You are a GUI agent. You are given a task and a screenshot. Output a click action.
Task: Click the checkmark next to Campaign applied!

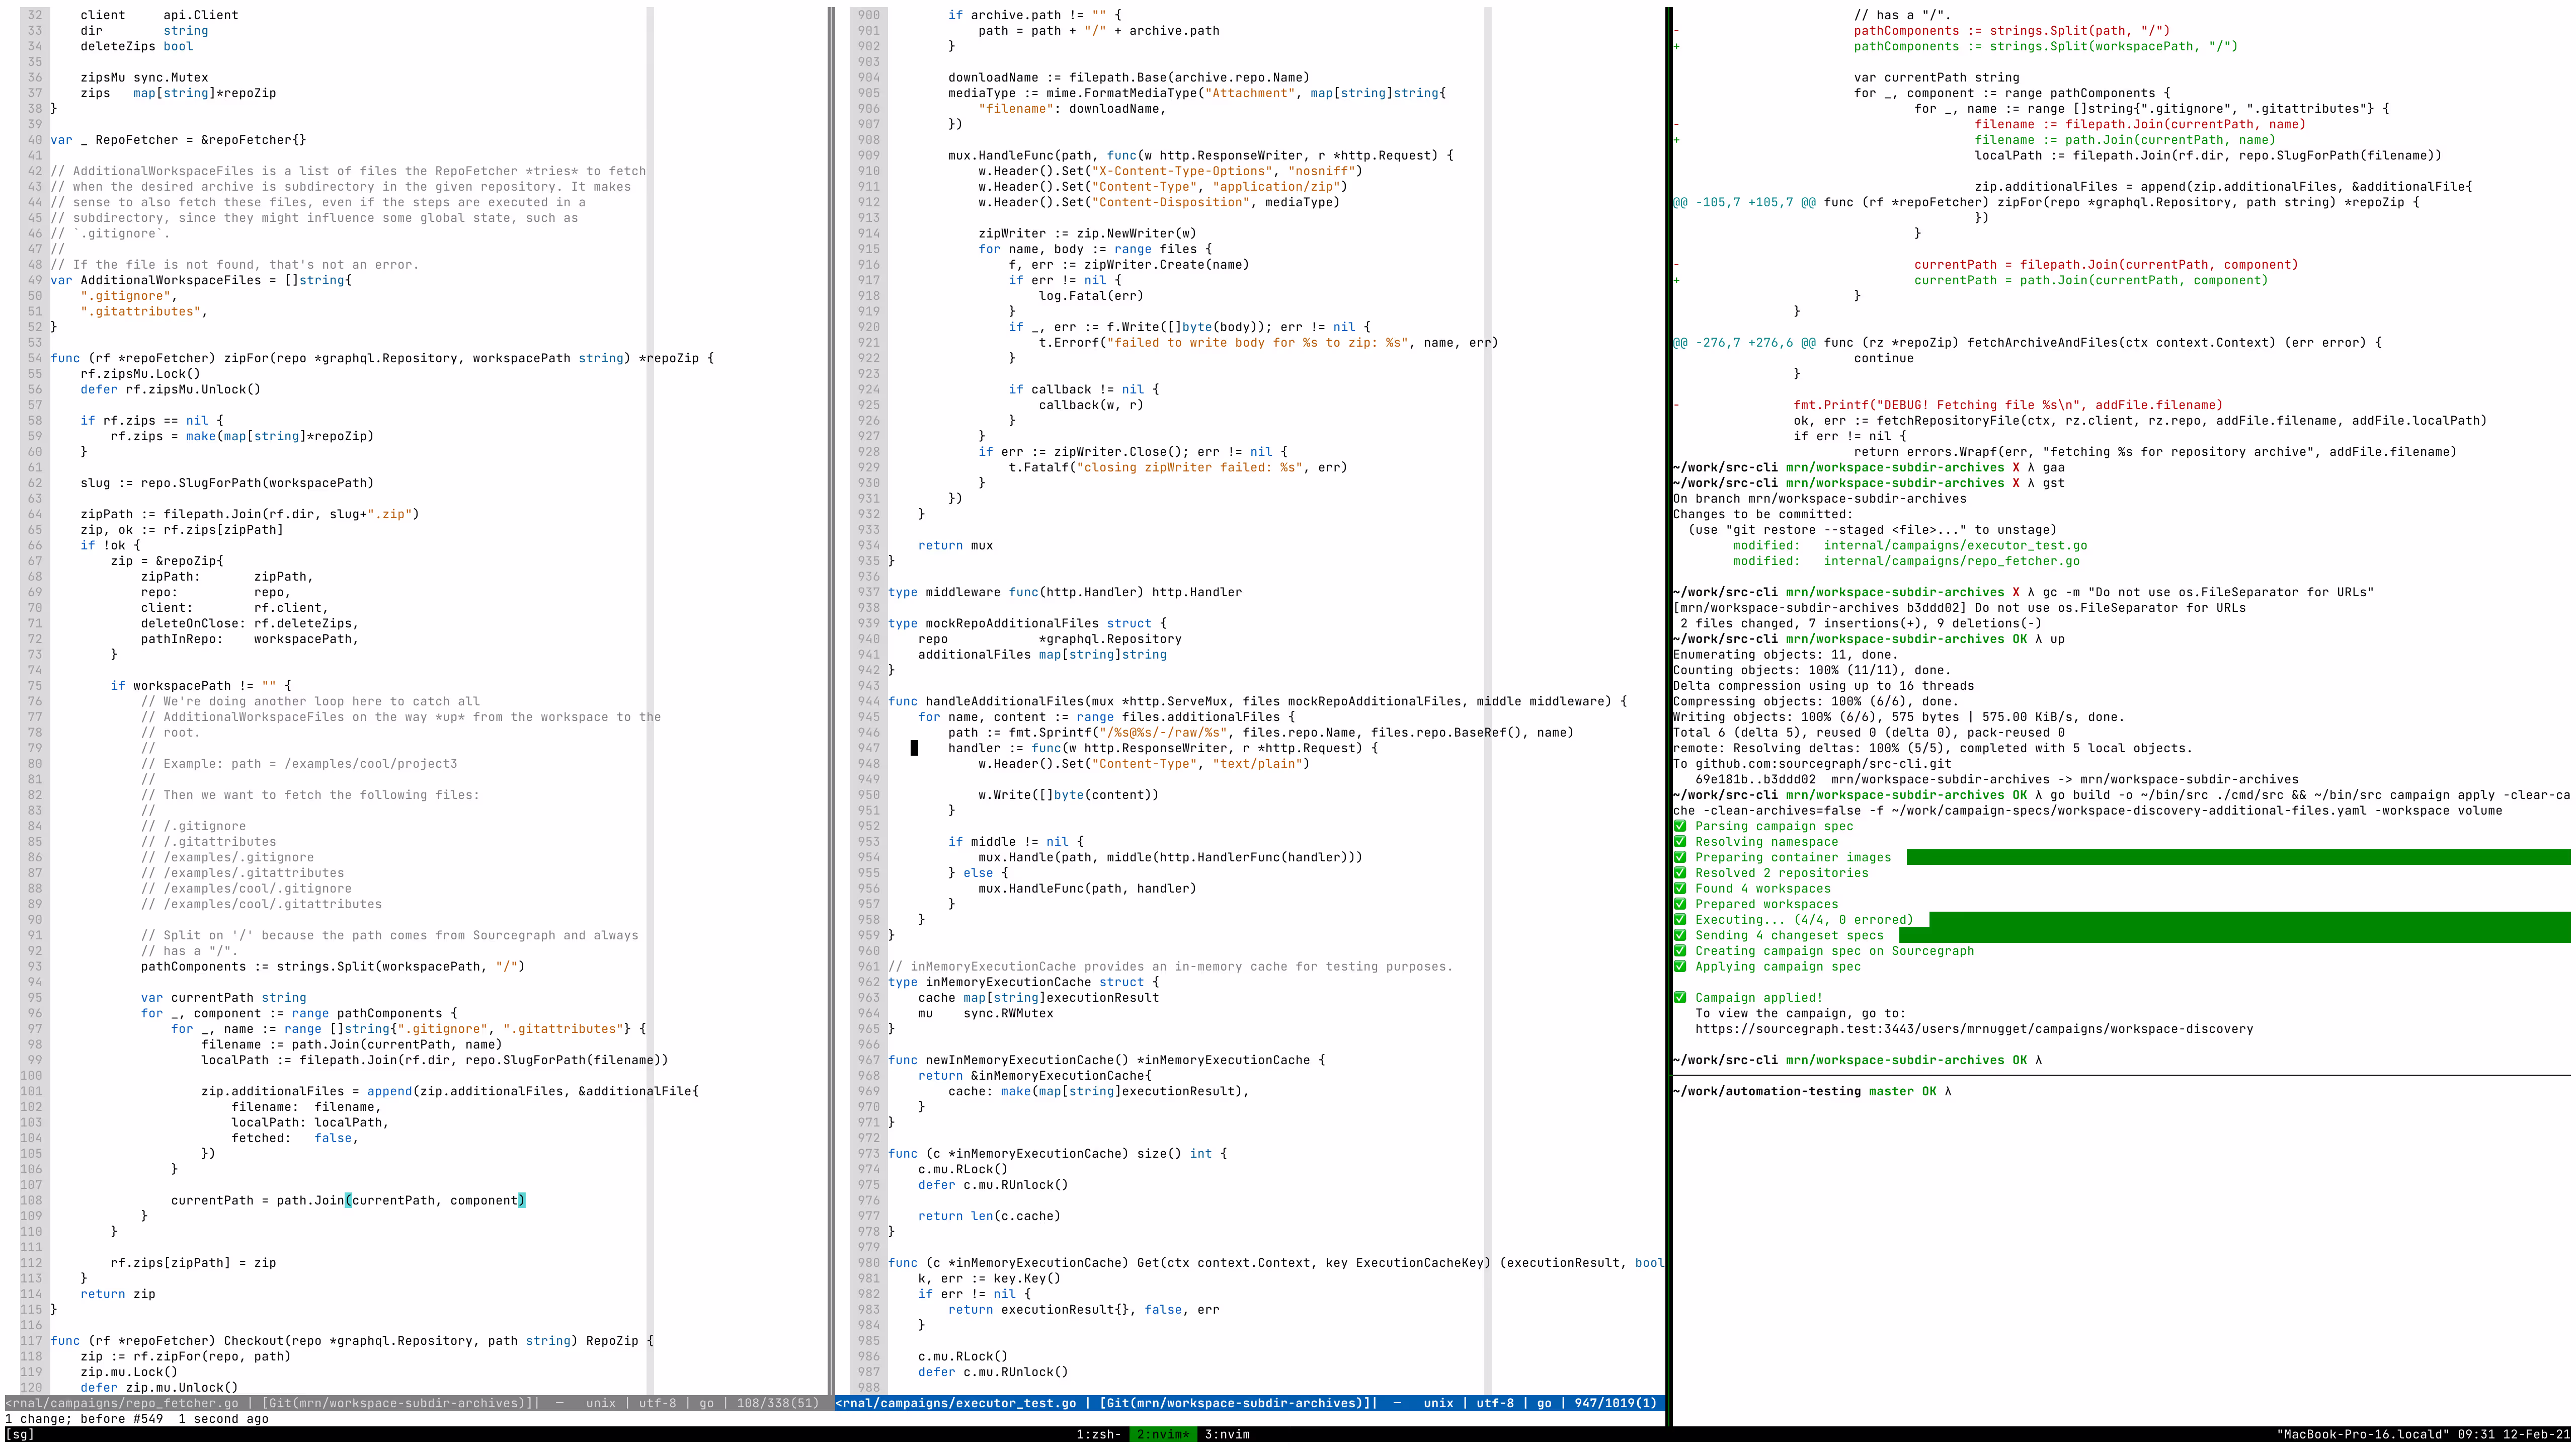[x=1680, y=998]
